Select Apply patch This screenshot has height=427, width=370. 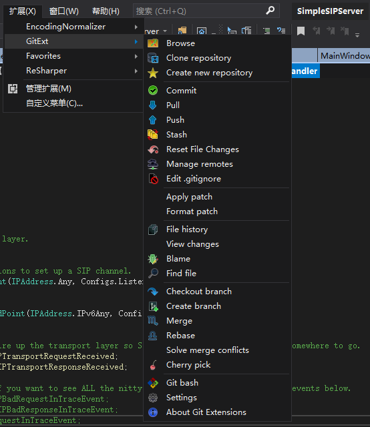(217, 197)
